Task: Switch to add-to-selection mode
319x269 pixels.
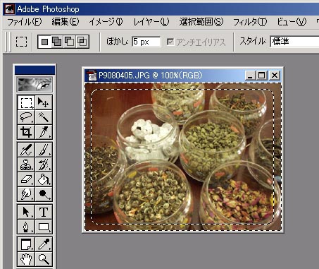Action: [57, 42]
